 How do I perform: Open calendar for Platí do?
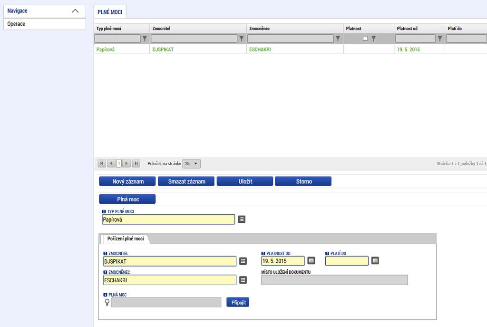375,260
